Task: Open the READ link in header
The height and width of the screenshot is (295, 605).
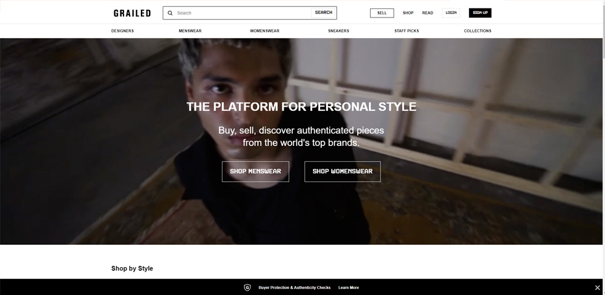Action: pyautogui.click(x=428, y=13)
